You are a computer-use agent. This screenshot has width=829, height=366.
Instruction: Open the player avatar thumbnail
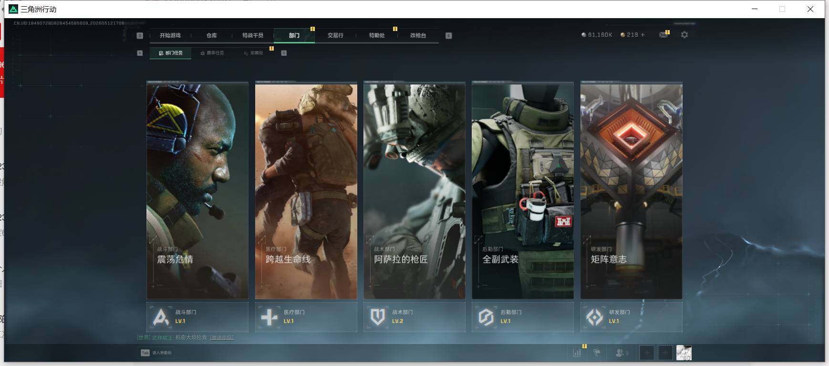click(684, 353)
